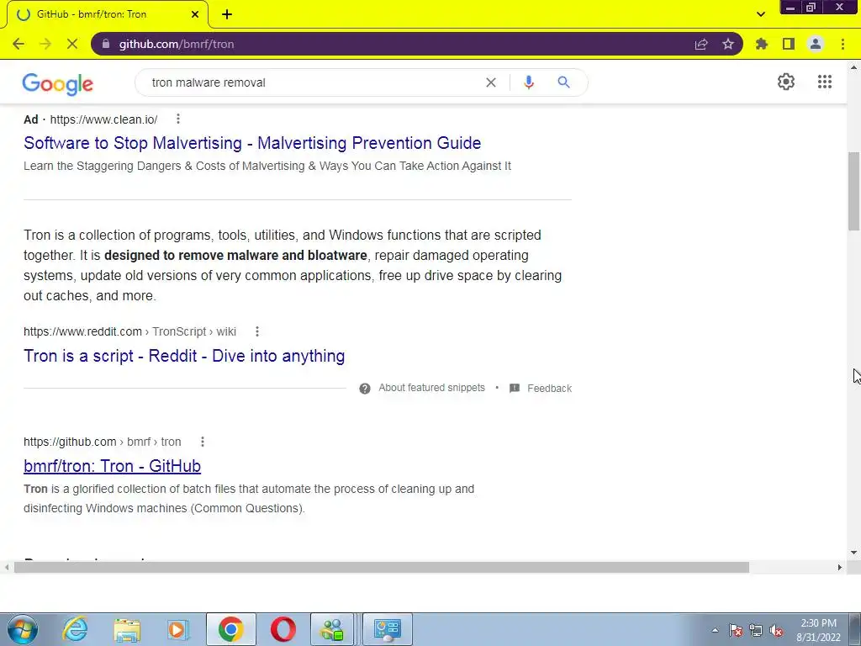The width and height of the screenshot is (861, 646).
Task: Open Tron is a script Reddit link
Action: click(184, 356)
